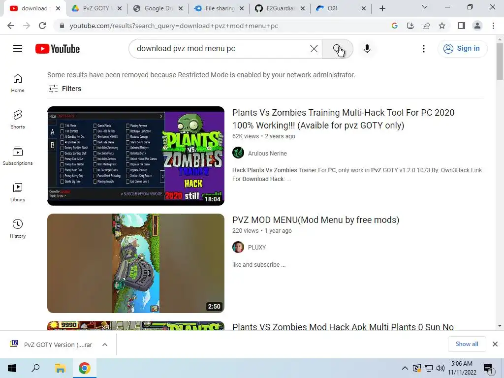Bookmark this page with the star

click(442, 26)
